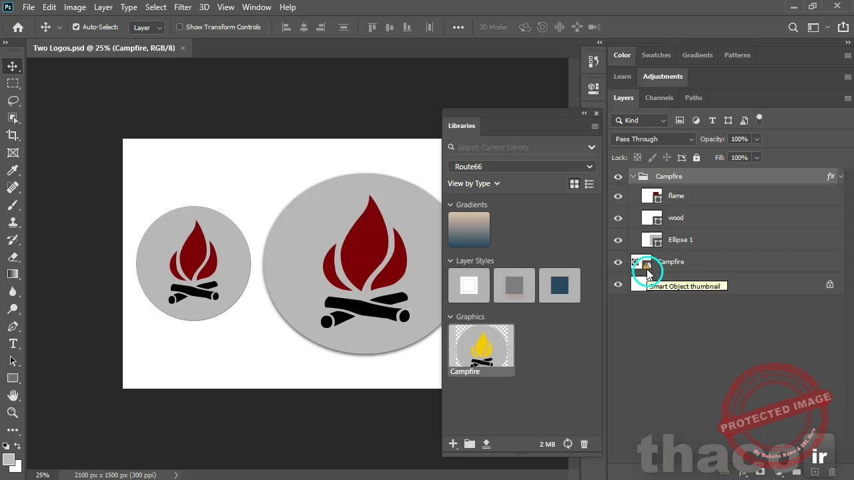854x480 pixels.
Task: Expand the View by Type dropdown
Action: click(x=474, y=183)
